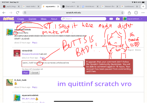The width and height of the screenshot is (147, 110).
Task: Open the share sheet icon
Action: [x=129, y=13]
